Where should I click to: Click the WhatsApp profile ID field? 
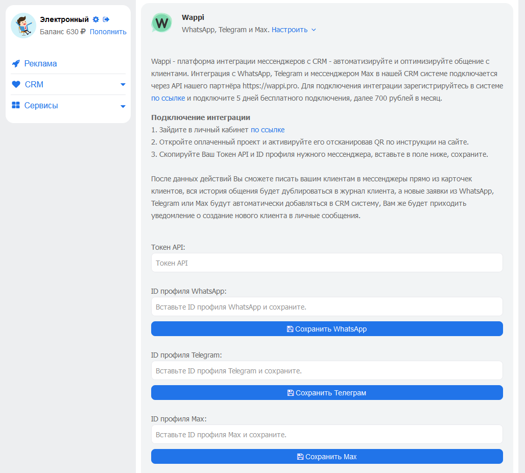(327, 307)
